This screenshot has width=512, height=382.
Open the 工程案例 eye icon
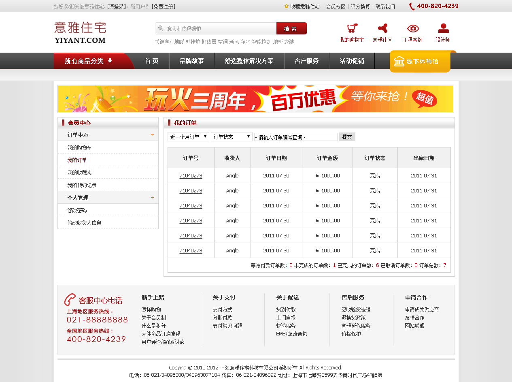pyautogui.click(x=413, y=28)
